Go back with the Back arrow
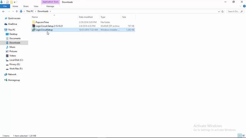Image resolution: width=246 pixels, height=138 pixels. coord(3,11)
